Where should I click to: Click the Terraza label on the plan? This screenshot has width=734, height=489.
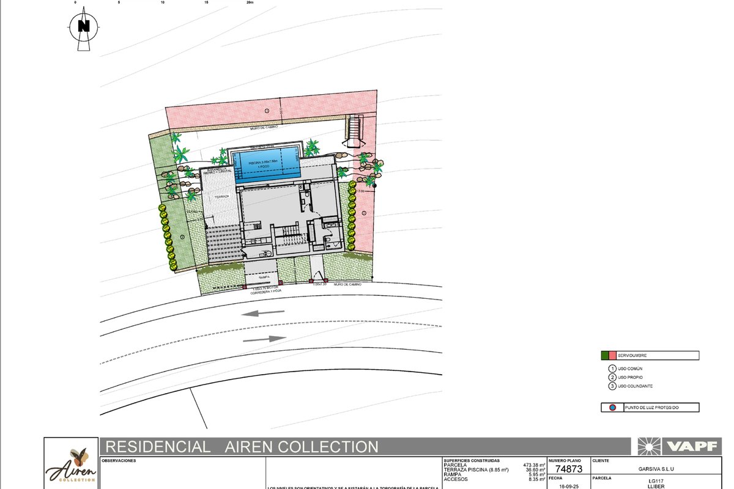221,197
